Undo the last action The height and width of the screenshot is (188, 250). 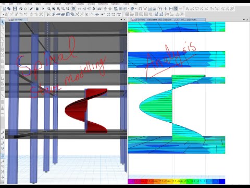(21, 8)
